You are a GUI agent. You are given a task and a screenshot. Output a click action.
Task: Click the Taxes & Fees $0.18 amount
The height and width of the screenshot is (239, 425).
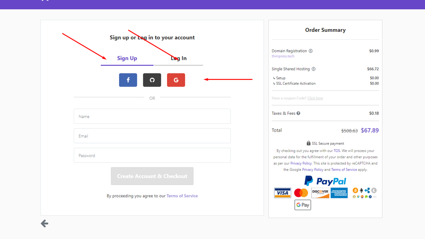click(x=374, y=113)
